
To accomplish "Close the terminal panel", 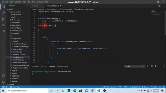I will point(163,66).
